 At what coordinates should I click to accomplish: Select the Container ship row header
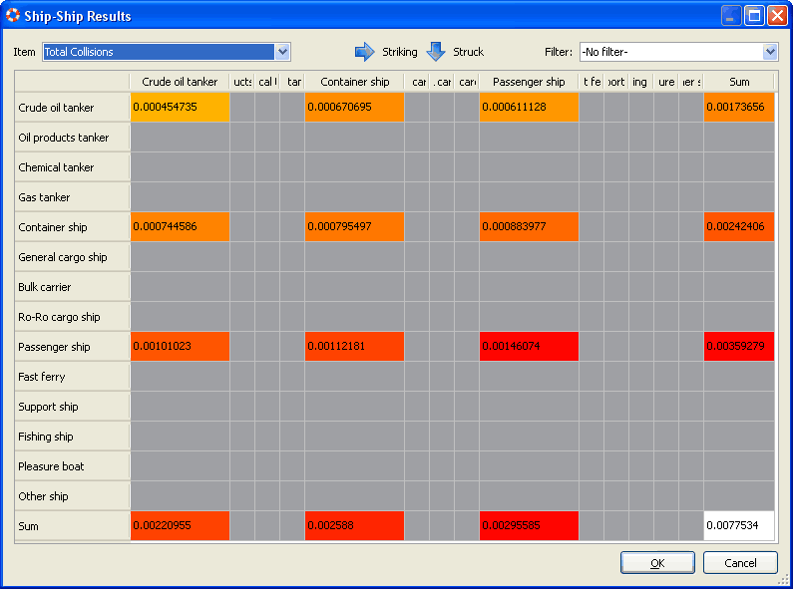coord(73,227)
